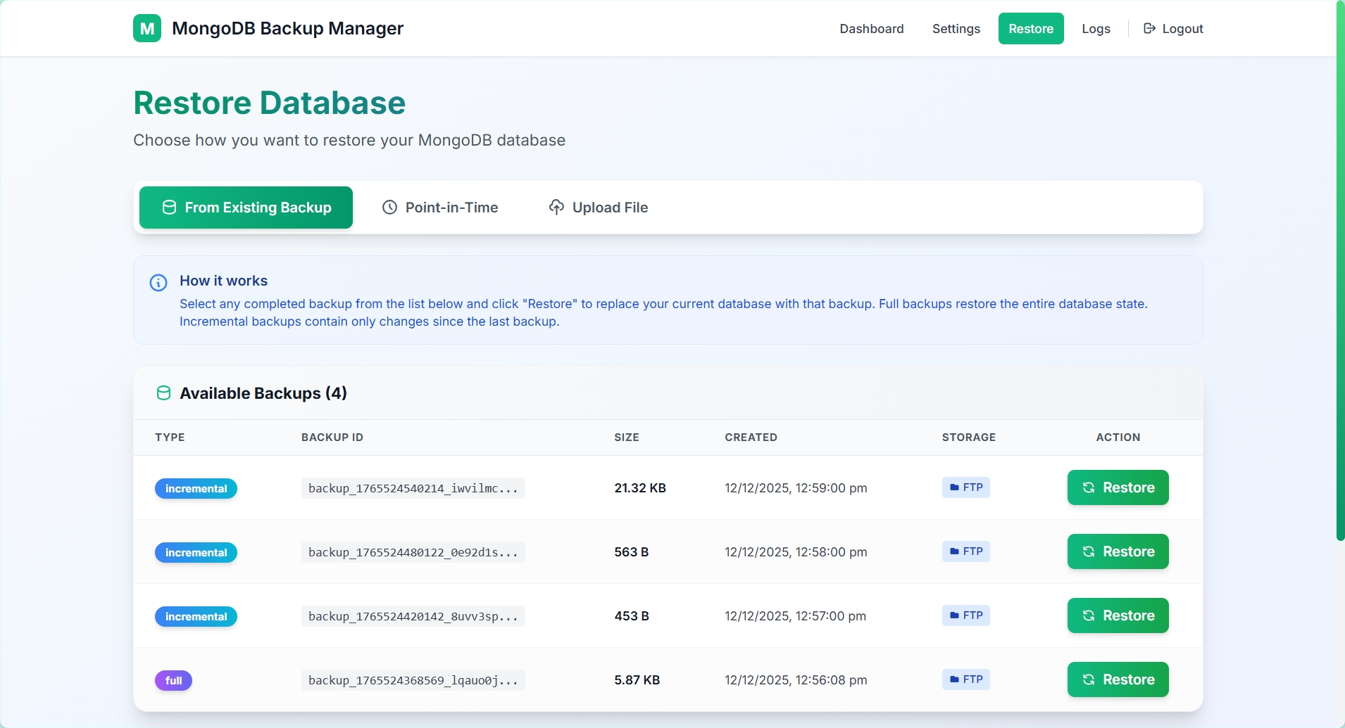Click the green M logo icon

(x=147, y=29)
